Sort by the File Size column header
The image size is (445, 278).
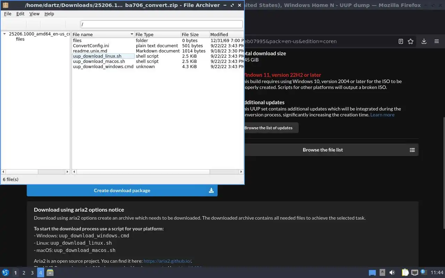(195, 34)
